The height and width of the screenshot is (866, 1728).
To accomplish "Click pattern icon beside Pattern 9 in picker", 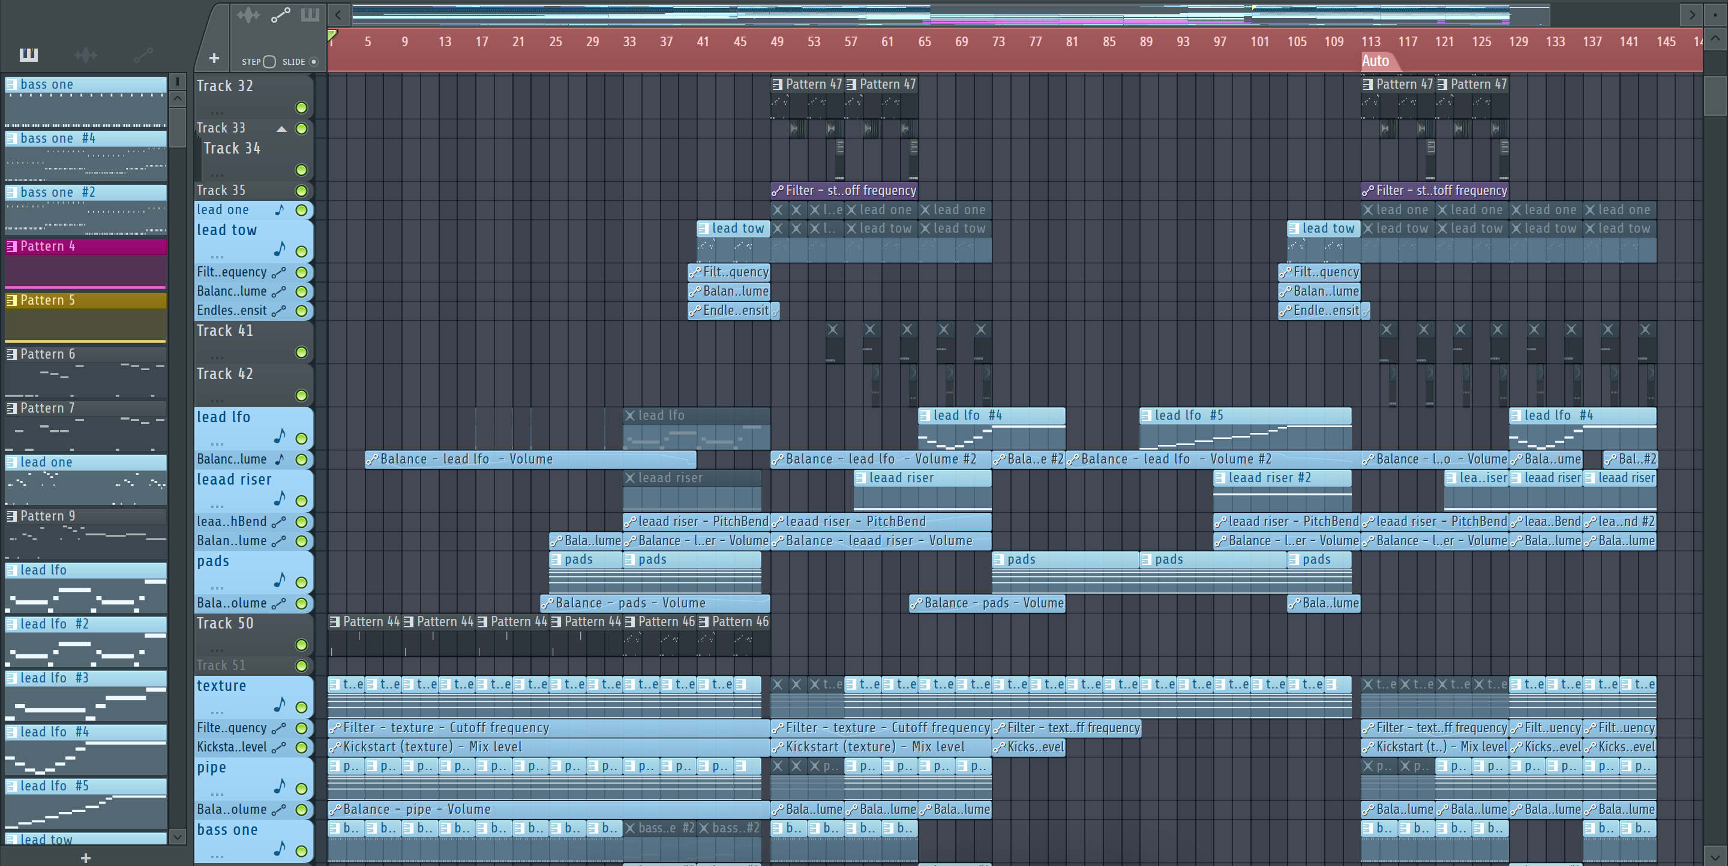I will [11, 516].
